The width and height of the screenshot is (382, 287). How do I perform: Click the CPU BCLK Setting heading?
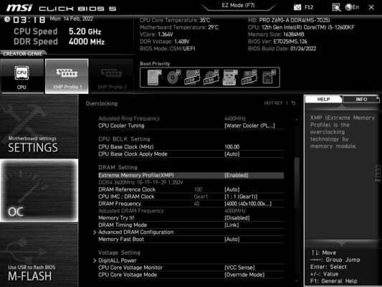pyautogui.click(x=124, y=139)
